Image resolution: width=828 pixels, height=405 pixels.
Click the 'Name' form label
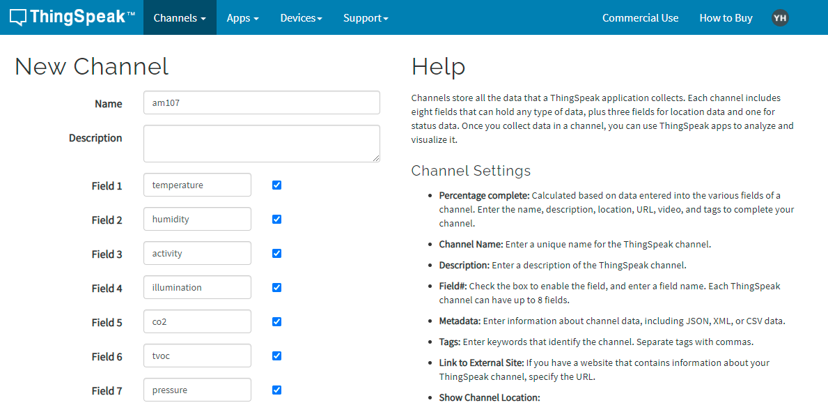click(108, 104)
